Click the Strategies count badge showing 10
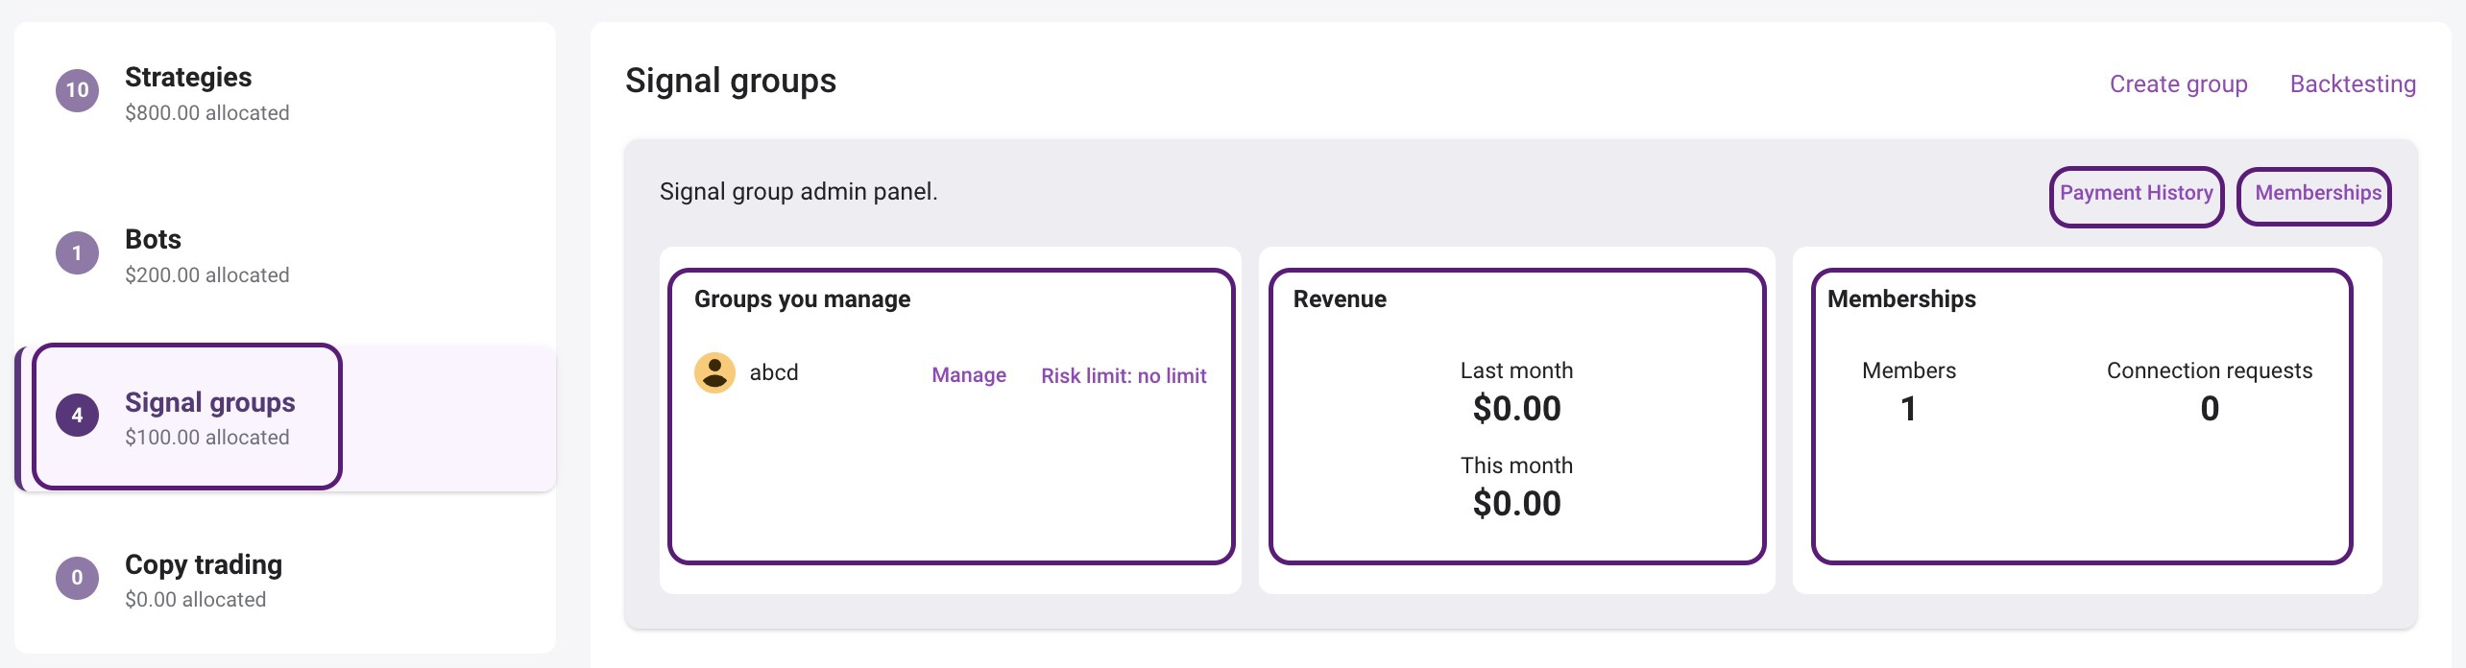 (x=77, y=91)
